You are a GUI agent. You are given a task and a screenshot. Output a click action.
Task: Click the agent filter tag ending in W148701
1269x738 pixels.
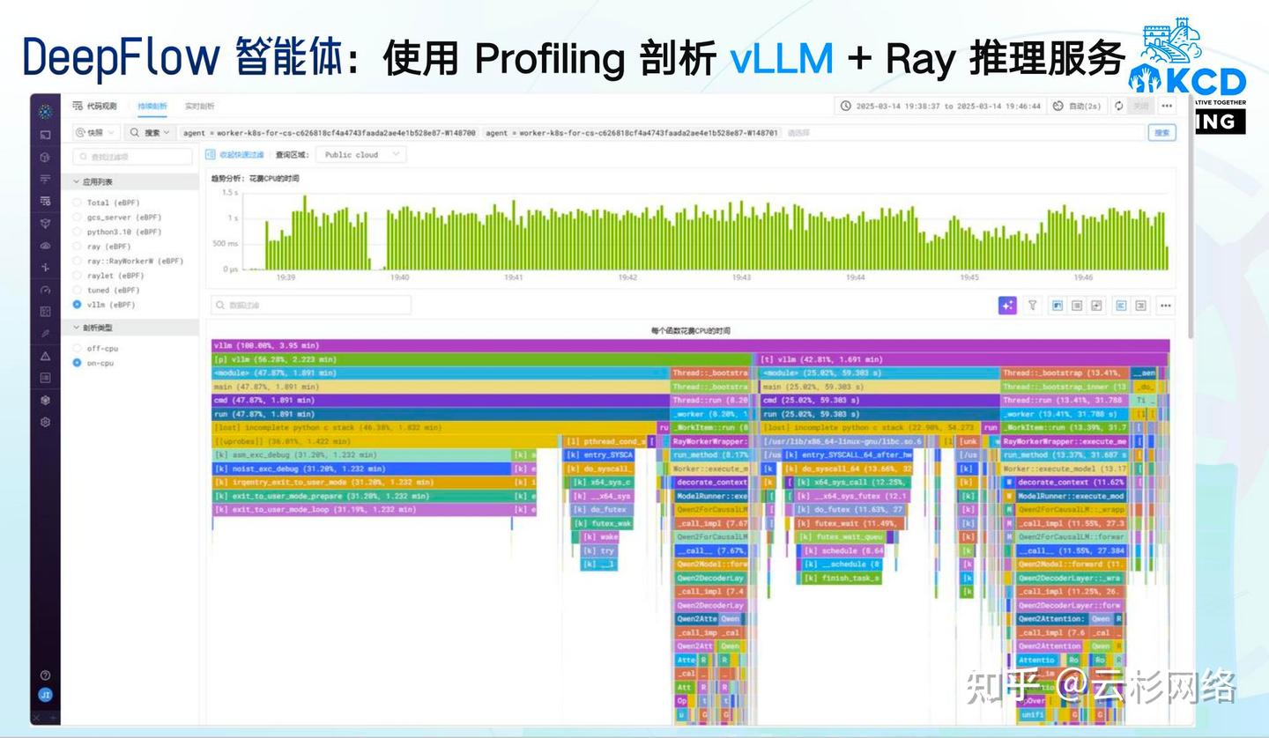[x=632, y=133]
